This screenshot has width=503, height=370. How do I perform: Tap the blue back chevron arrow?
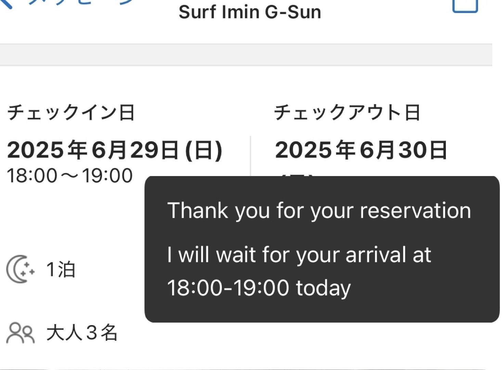click(6, 3)
